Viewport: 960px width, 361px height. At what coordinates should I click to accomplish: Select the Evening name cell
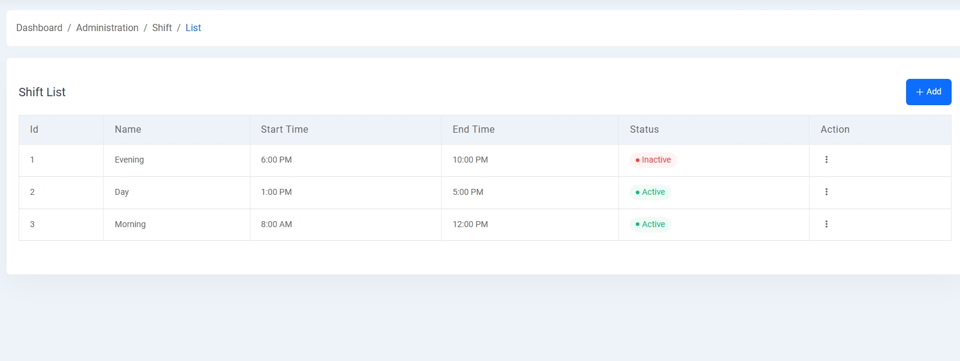click(129, 160)
